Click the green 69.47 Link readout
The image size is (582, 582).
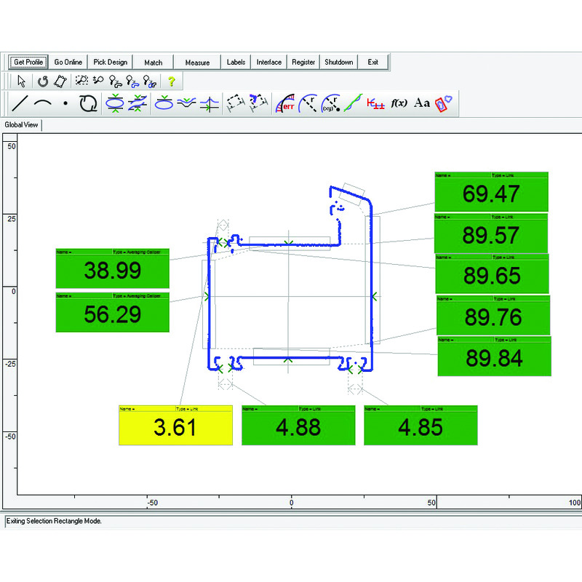click(x=490, y=195)
